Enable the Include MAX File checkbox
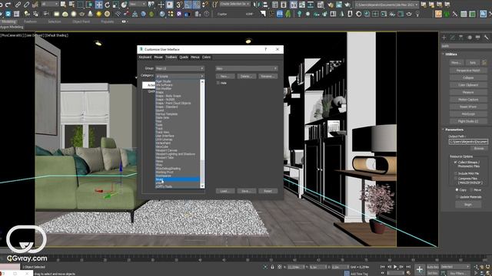Viewport: 492px width, 276px height. click(455, 173)
